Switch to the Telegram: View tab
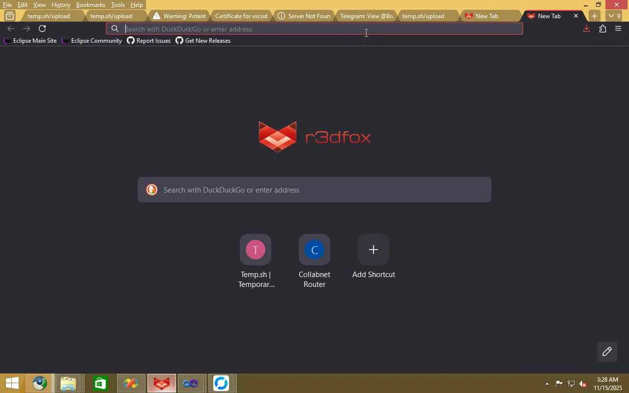 click(366, 16)
